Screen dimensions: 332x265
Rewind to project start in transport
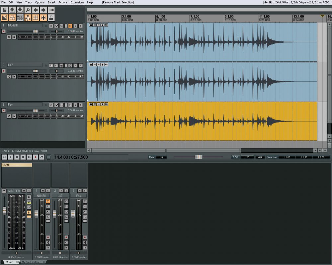point(4,157)
